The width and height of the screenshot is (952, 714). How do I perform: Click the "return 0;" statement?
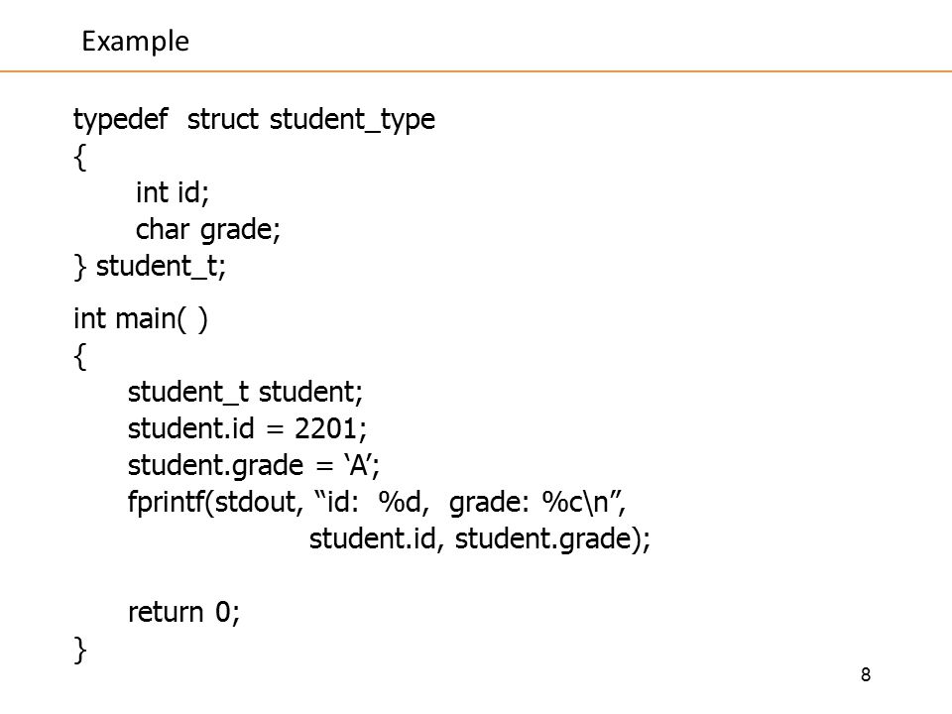tap(184, 612)
